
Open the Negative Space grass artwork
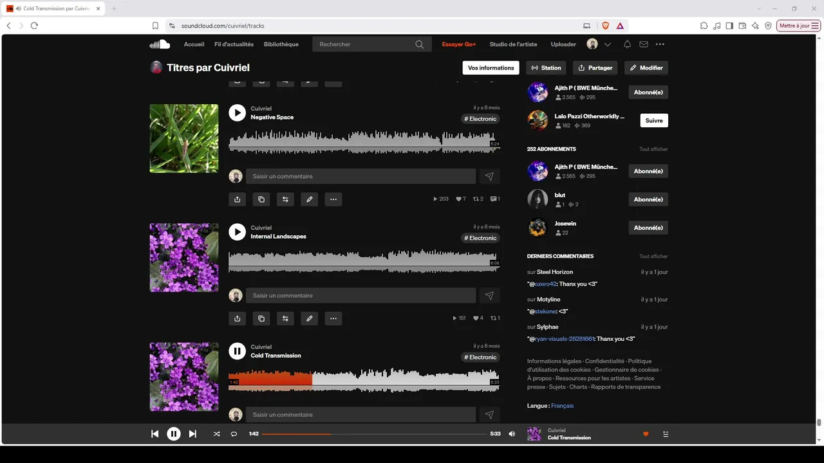184,138
